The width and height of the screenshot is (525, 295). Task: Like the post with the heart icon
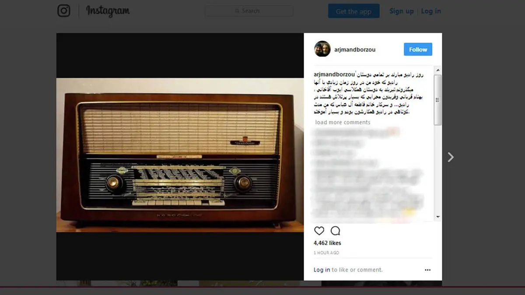point(319,231)
